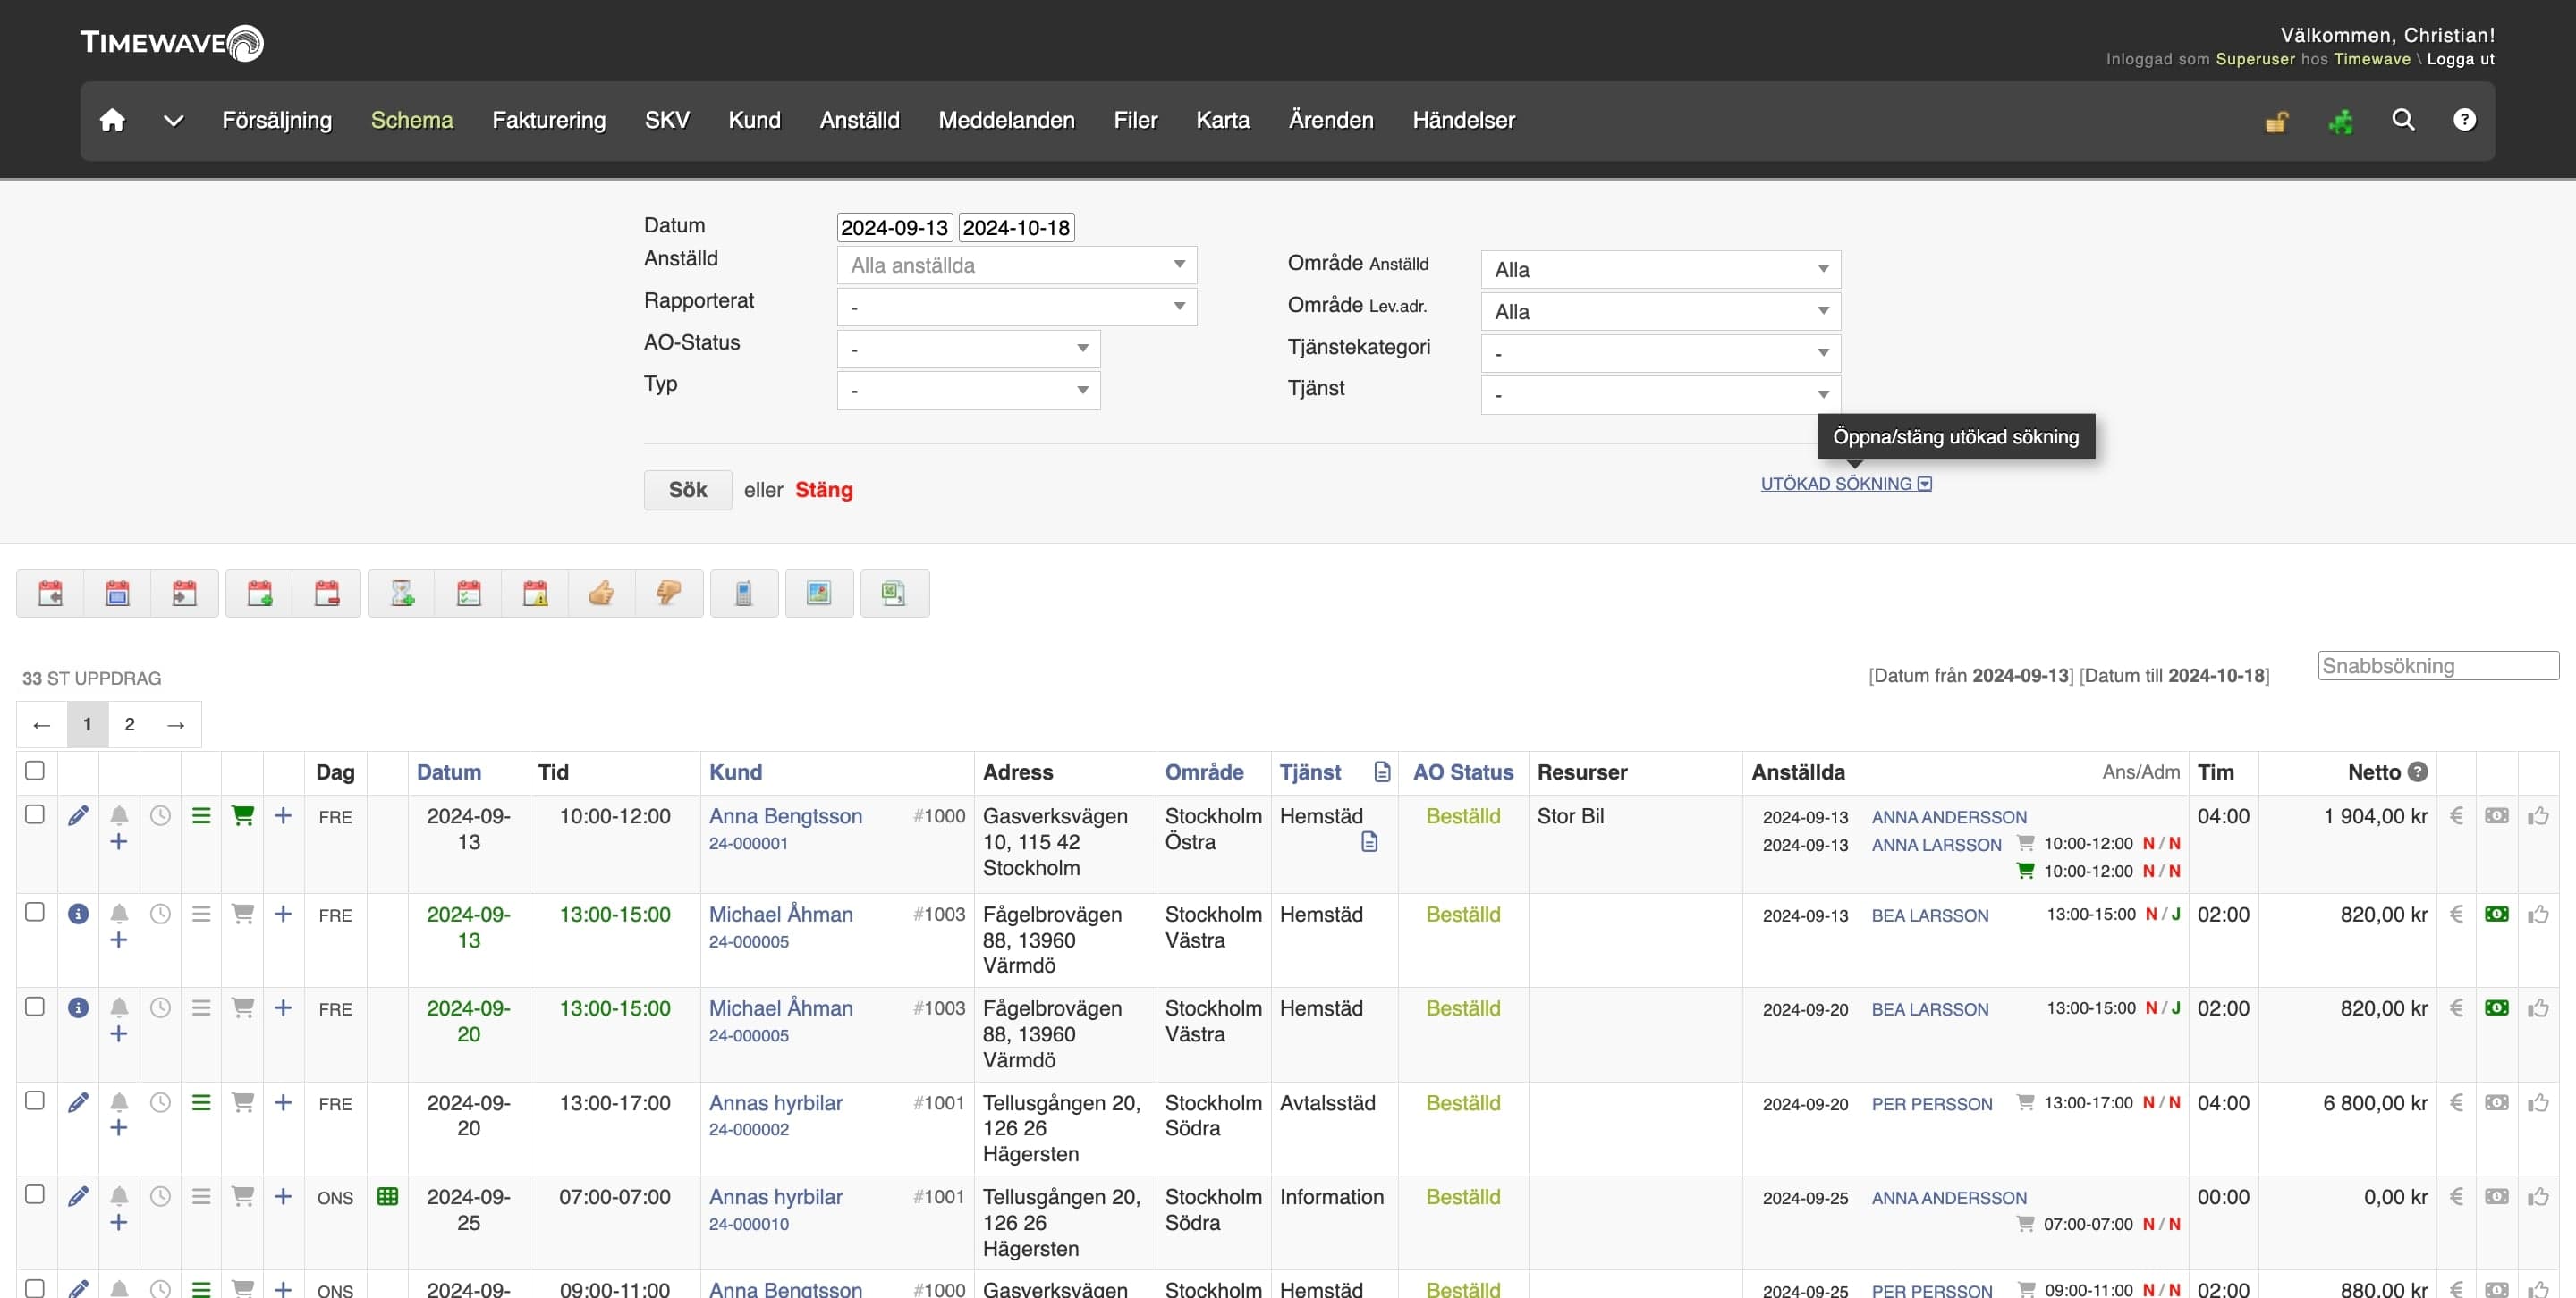Open the Typ dropdown

pyautogui.click(x=968, y=390)
